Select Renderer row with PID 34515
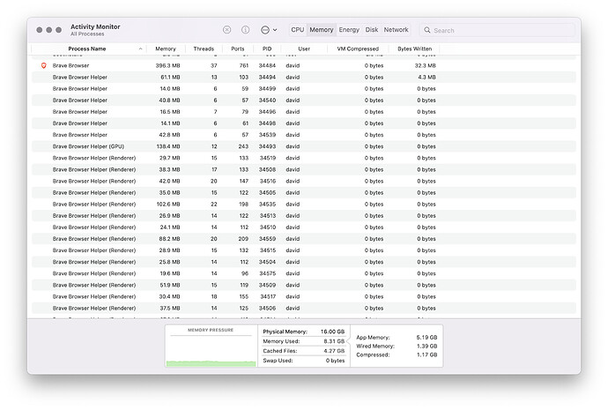 point(304,250)
